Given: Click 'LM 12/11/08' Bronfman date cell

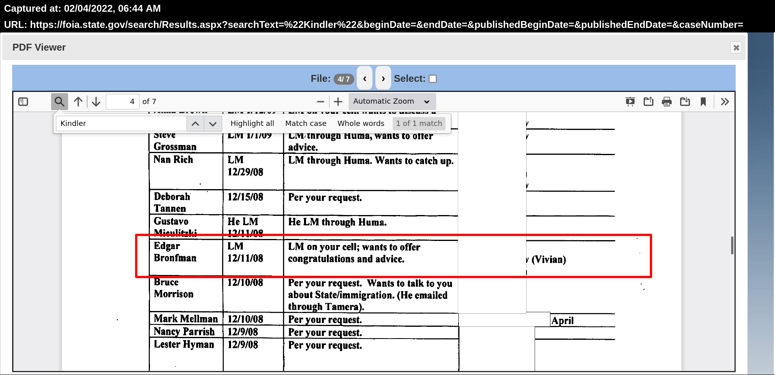Looking at the screenshot, I should (x=253, y=258).
